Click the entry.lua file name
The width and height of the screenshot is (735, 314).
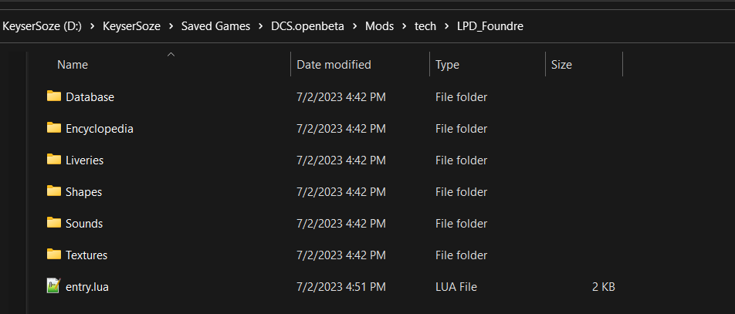point(87,287)
